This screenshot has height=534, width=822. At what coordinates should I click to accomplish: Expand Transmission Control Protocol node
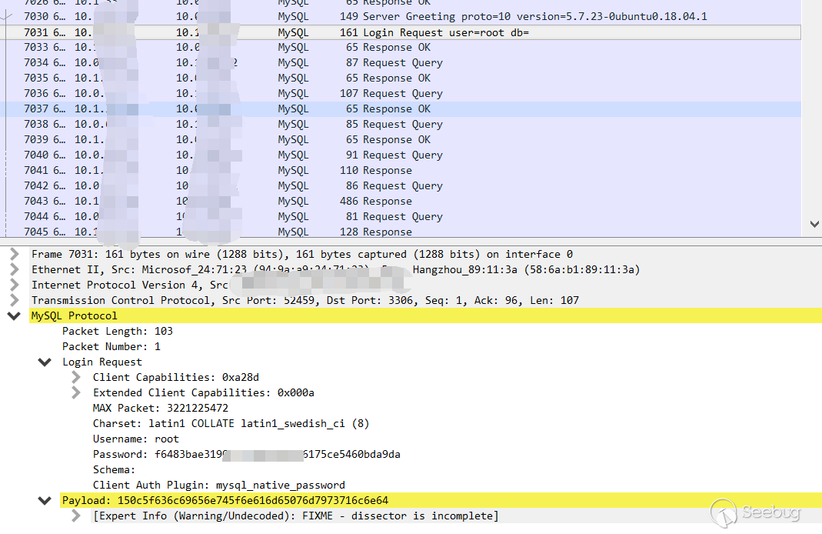click(15, 300)
